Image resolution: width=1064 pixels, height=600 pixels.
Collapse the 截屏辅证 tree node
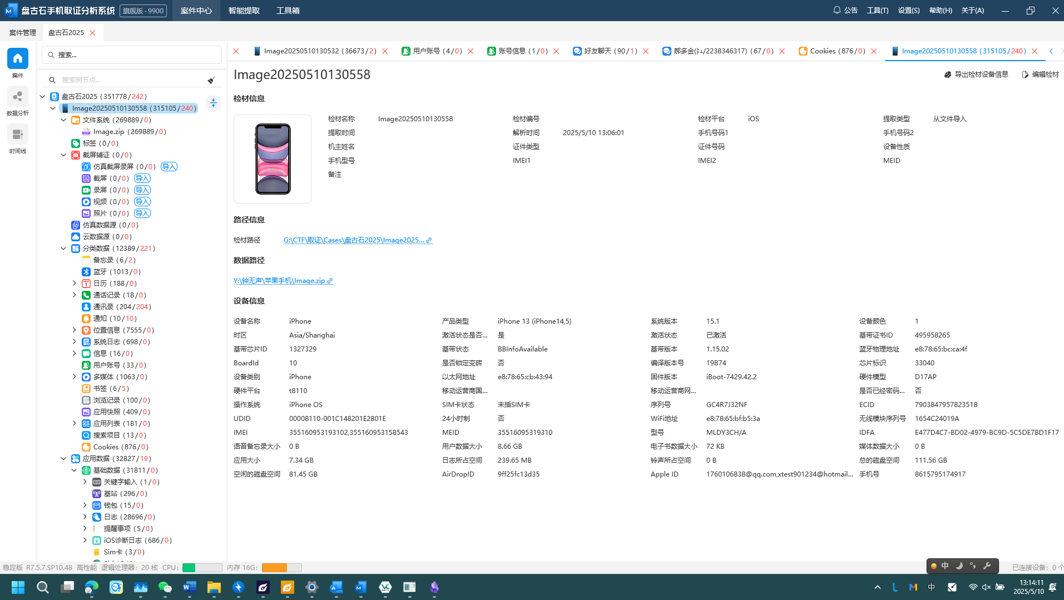[63, 155]
